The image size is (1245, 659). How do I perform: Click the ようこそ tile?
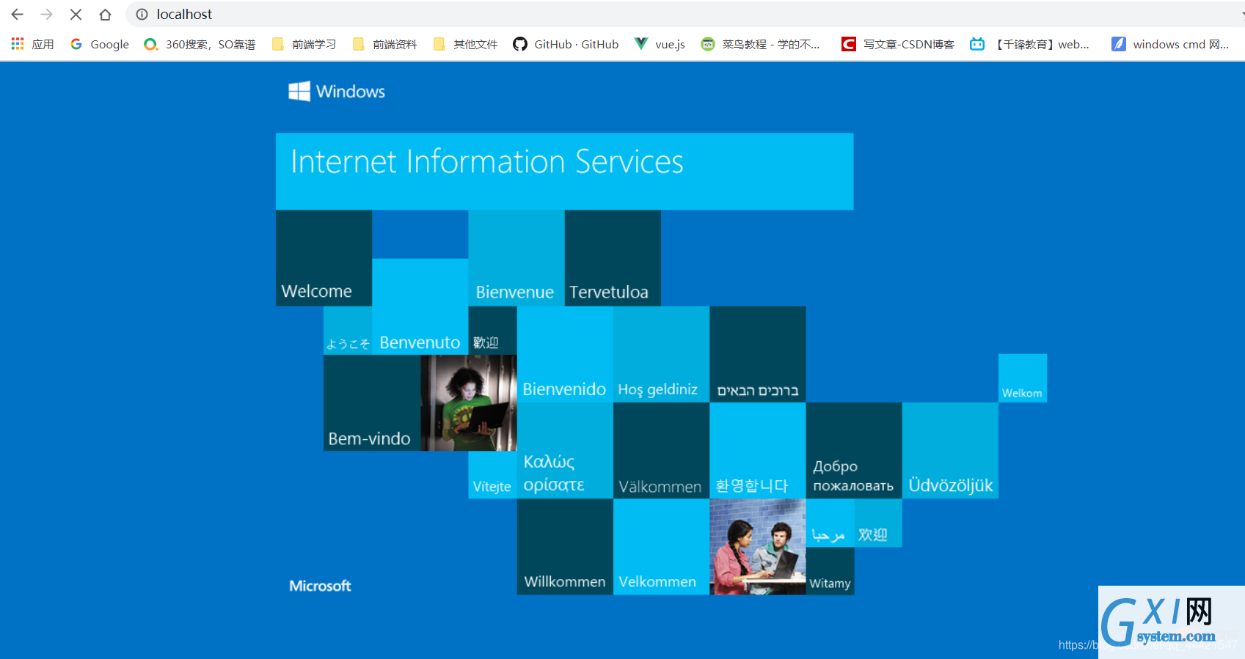click(x=348, y=331)
